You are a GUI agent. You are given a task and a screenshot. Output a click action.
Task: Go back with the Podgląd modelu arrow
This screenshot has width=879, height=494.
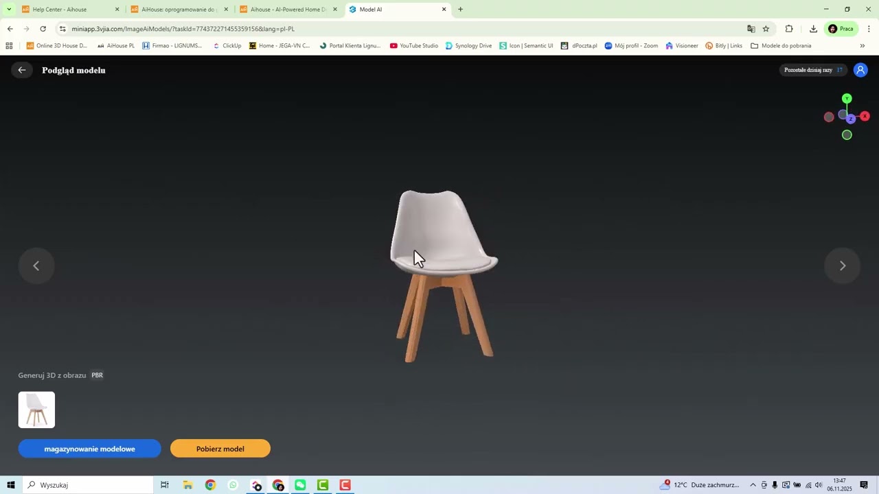click(x=22, y=70)
